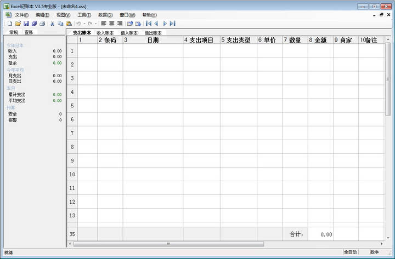395x259 pixels.
Task: Click the 日期 column header
Action: point(153,40)
